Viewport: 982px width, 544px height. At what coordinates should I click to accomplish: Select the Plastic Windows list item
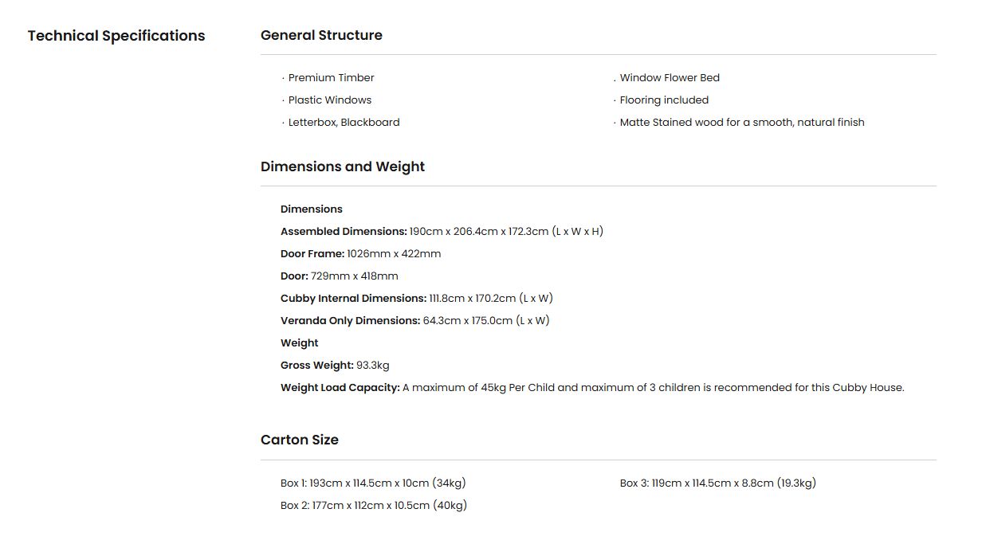(329, 100)
